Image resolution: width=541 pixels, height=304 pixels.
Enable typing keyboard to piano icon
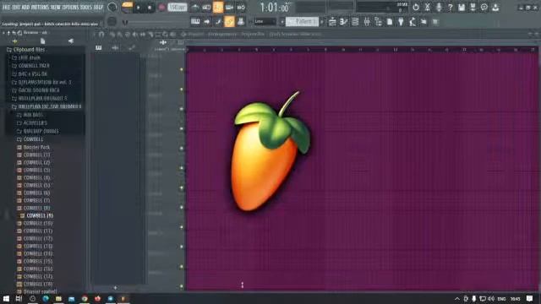[x=195, y=22]
